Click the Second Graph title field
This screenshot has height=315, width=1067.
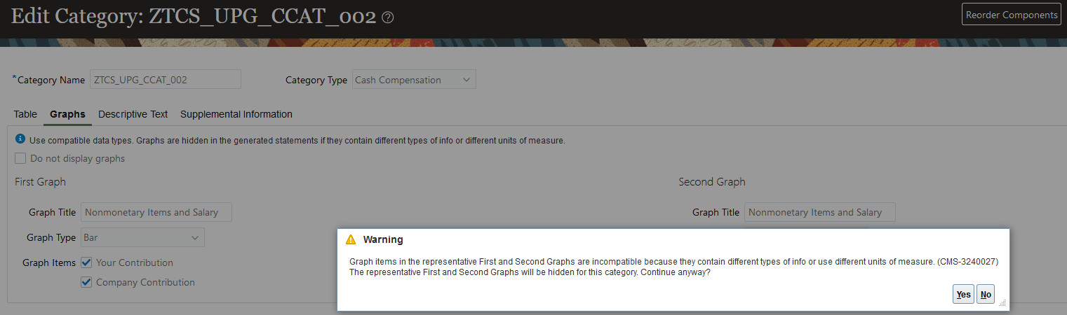tap(820, 212)
